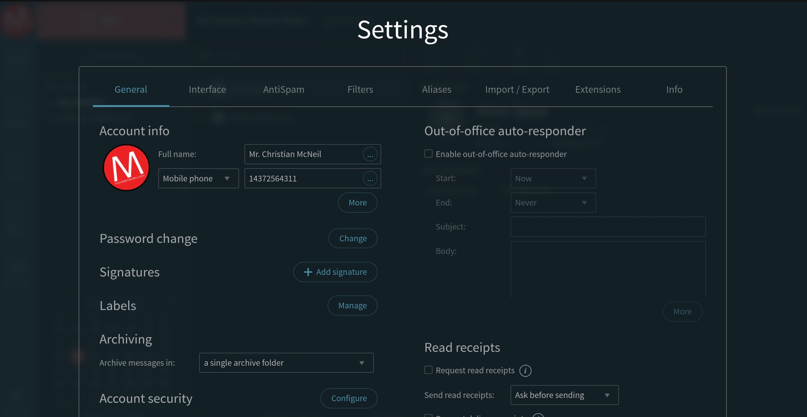Screen dimensions: 807x417
Task: Check the Request read receipts box
Action: click(x=428, y=370)
